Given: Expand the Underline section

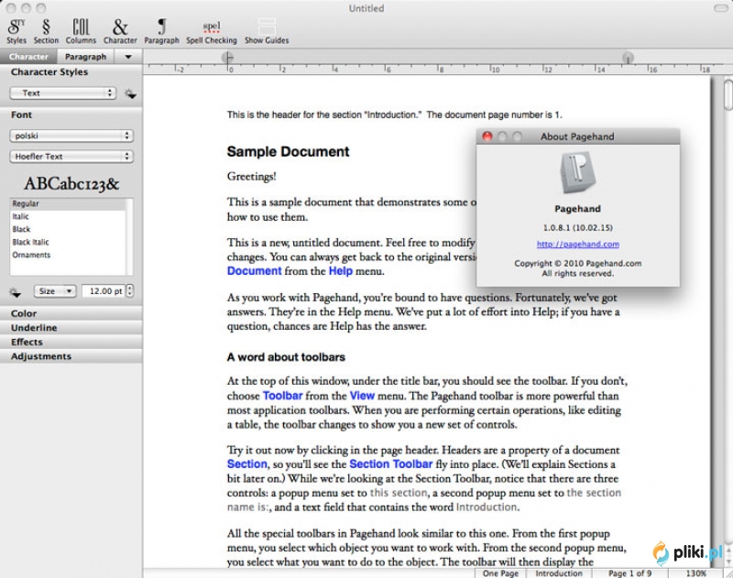Looking at the screenshot, I should [x=71, y=328].
